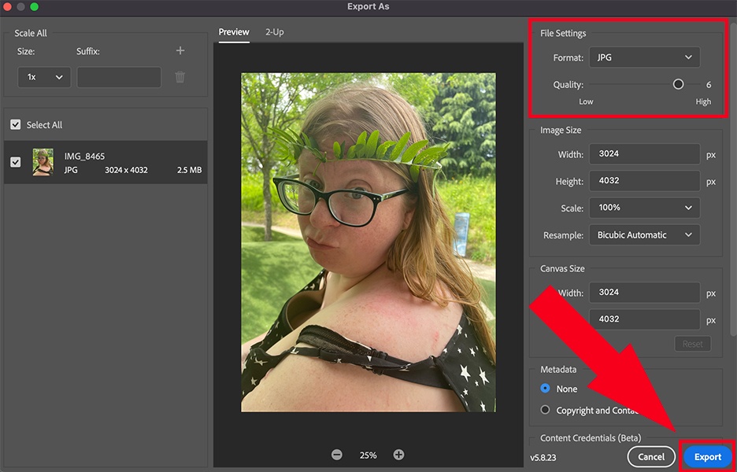The height and width of the screenshot is (472, 737).
Task: Open the 1x size dropdown under Scale All
Action: pyautogui.click(x=43, y=76)
